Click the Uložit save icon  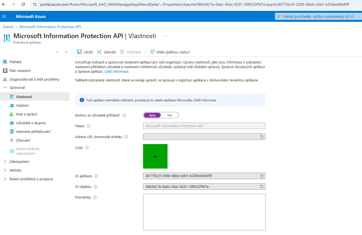79,52
